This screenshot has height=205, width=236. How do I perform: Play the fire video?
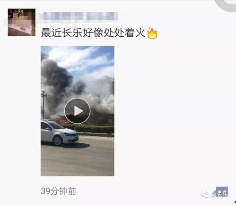[x=77, y=111]
